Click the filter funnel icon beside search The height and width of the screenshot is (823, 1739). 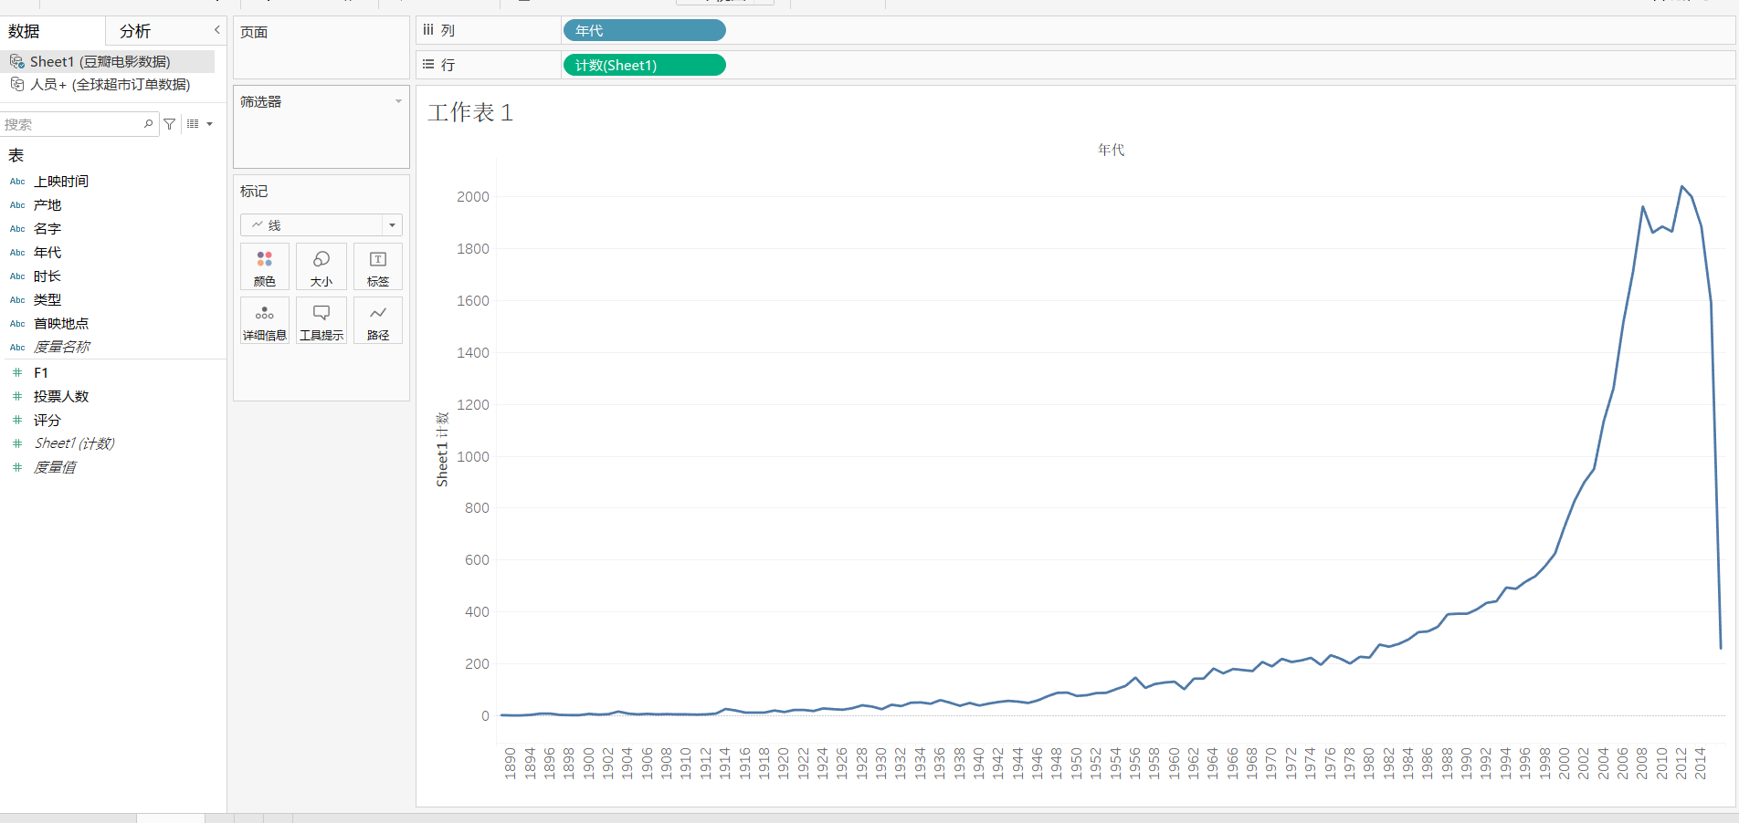click(170, 123)
